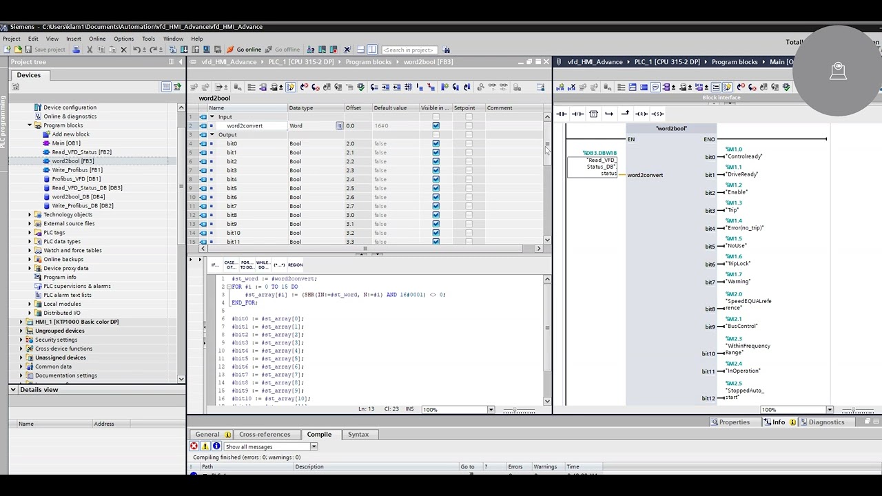The height and width of the screenshot is (496, 882).
Task: Click the cut scissors toolbar icon
Action: tap(90, 50)
